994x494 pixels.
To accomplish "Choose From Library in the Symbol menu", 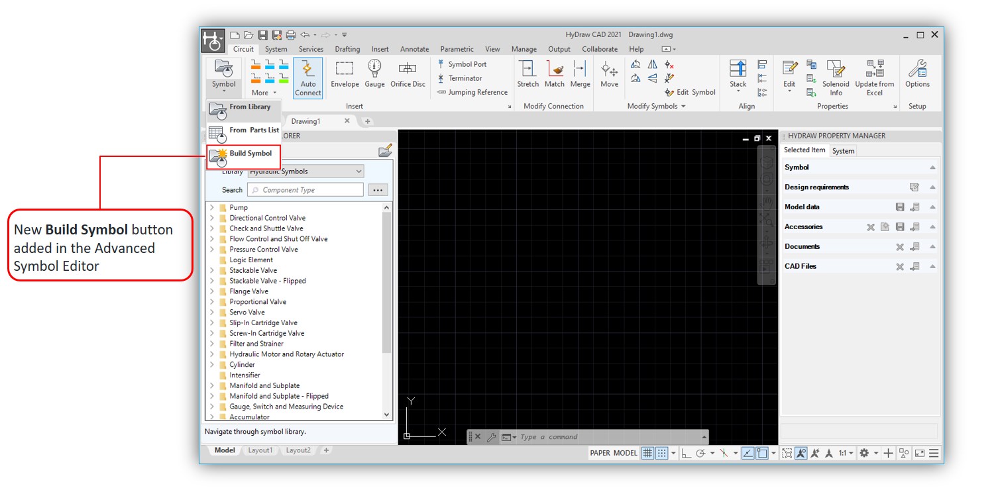I will (243, 110).
